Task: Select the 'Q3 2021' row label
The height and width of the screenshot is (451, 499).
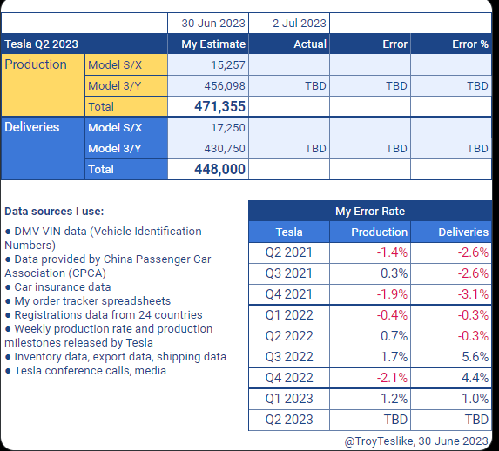Action: [x=289, y=273]
